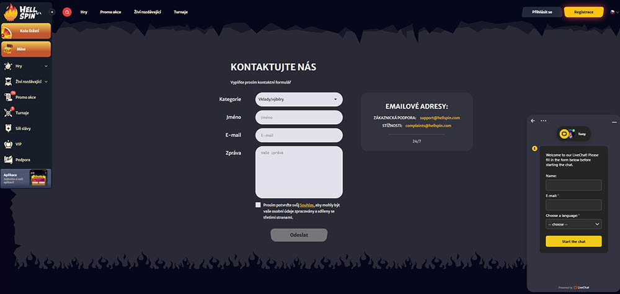Viewport: 620px width, 294px height.
Task: Minimize the LiveChat widget
Action: point(614,122)
